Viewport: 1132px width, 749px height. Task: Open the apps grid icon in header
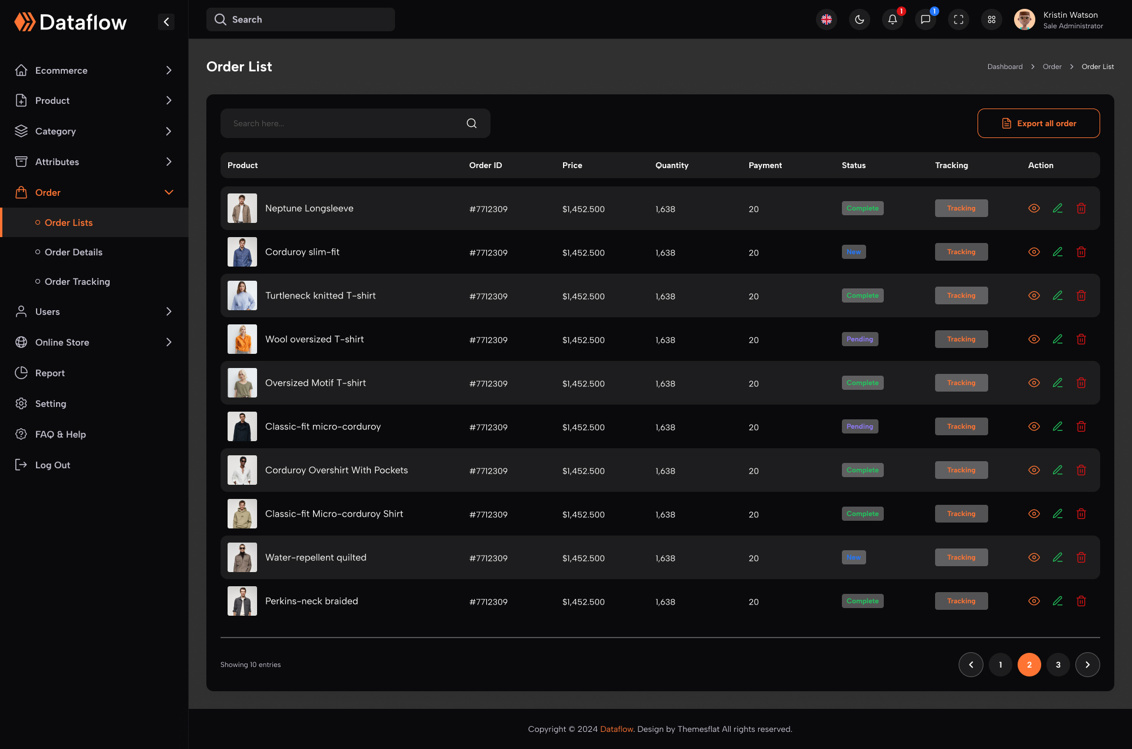(x=991, y=19)
